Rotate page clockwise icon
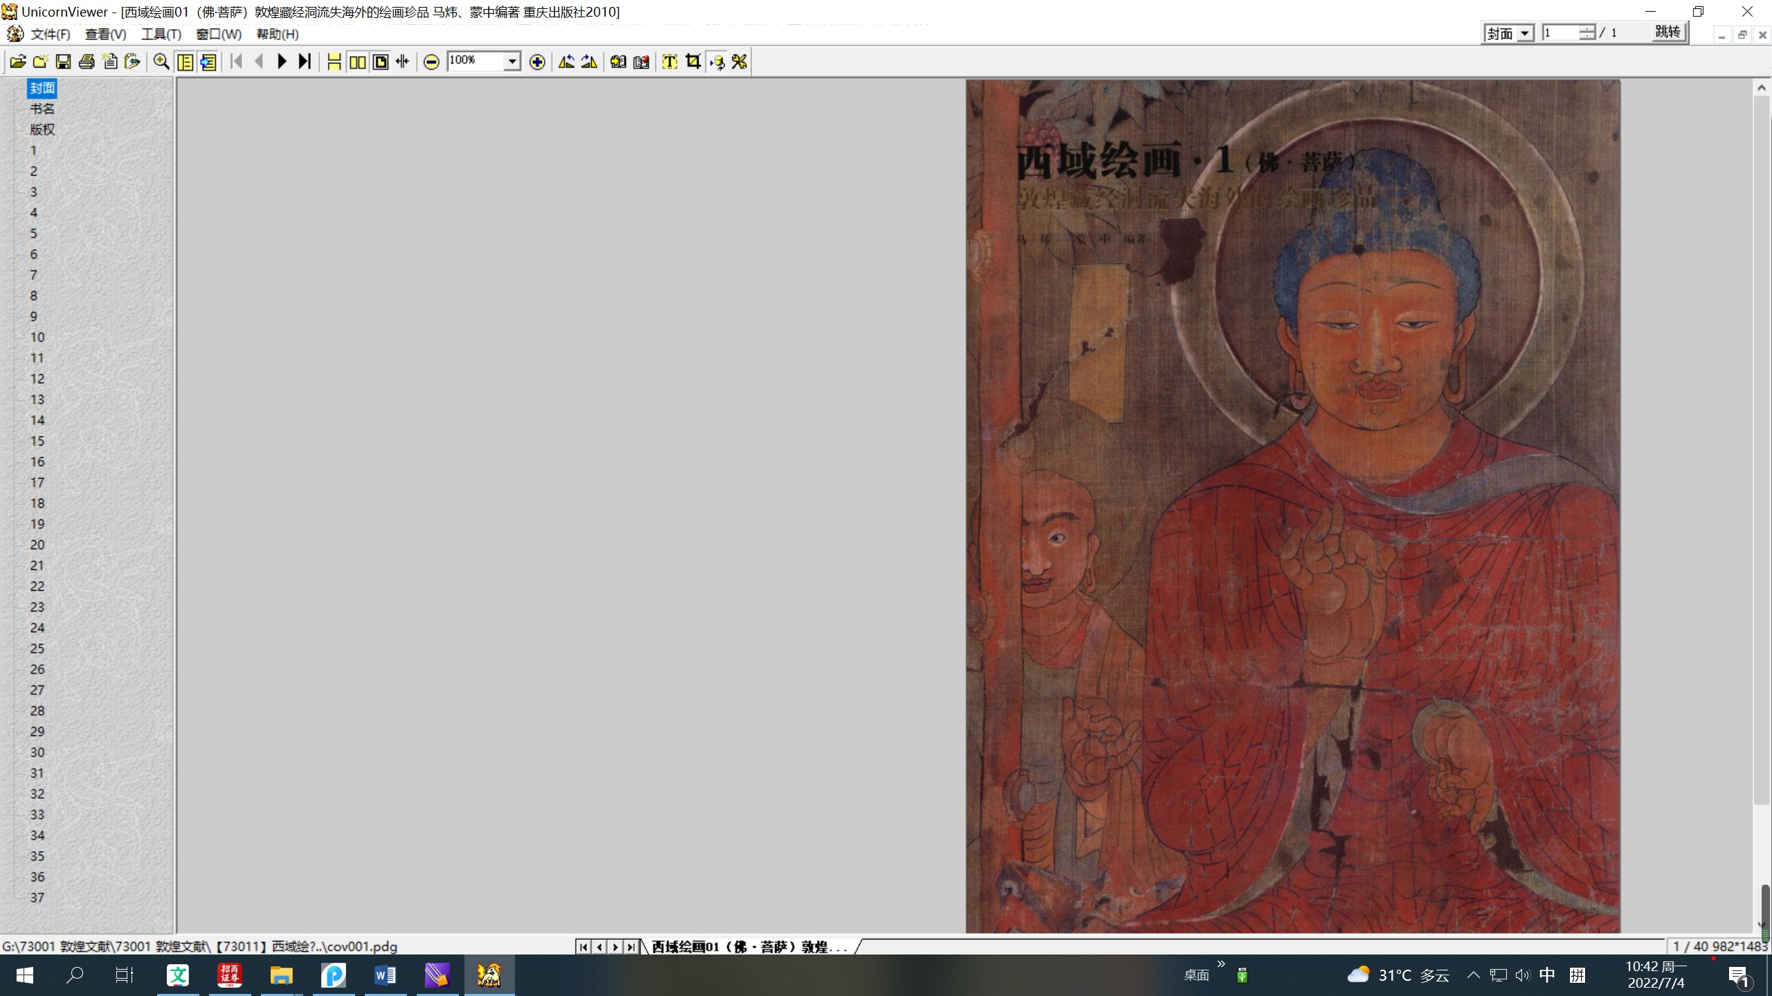 pos(589,62)
